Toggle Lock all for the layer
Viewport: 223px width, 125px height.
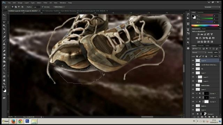[206, 56]
